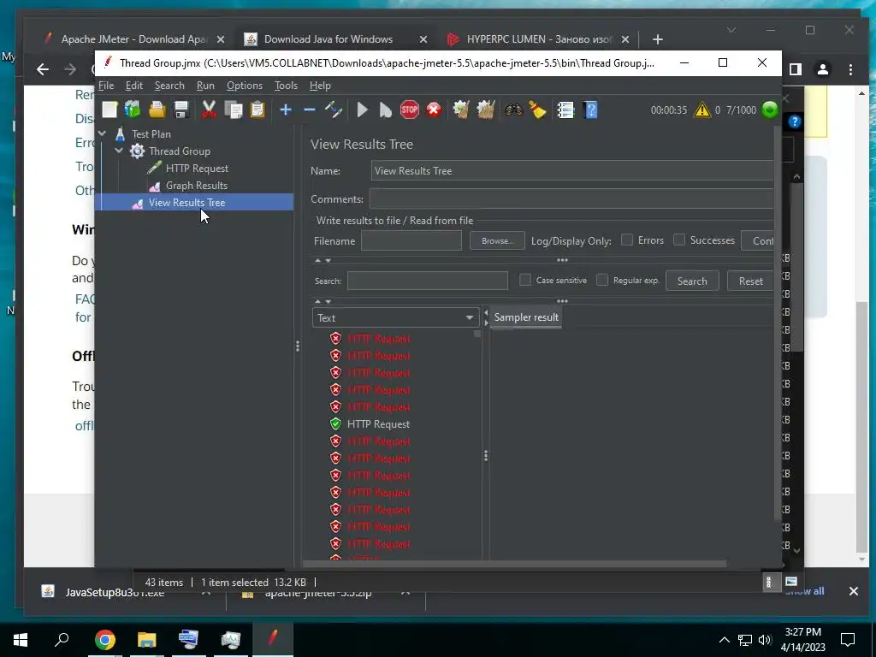Screen dimensions: 876x657
Task: Open Search with the binoculars icon
Action: click(513, 109)
